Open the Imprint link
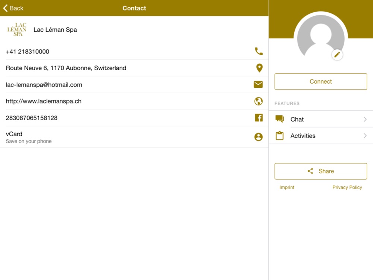Image resolution: width=373 pixels, height=280 pixels. point(286,187)
